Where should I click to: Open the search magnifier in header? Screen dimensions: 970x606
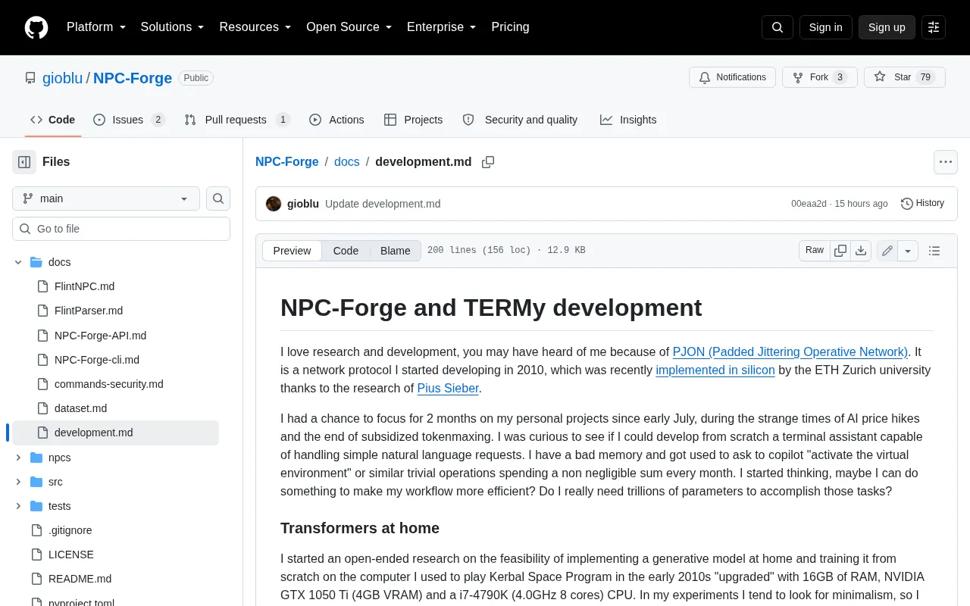point(778,27)
